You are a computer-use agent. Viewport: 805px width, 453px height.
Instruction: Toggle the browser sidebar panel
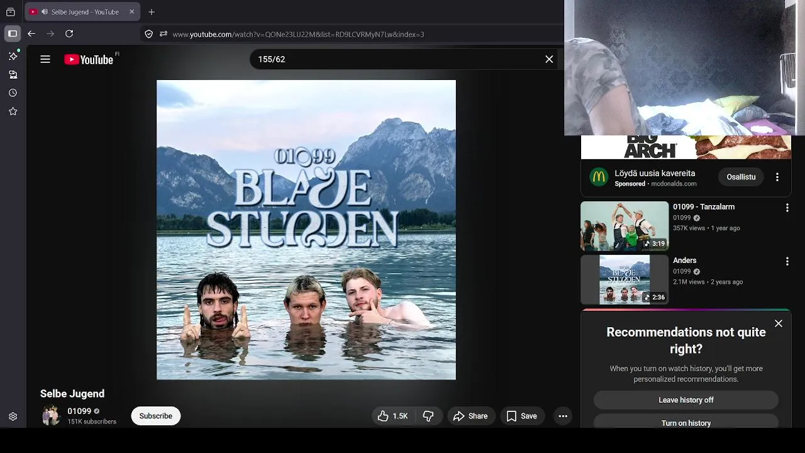click(x=13, y=34)
